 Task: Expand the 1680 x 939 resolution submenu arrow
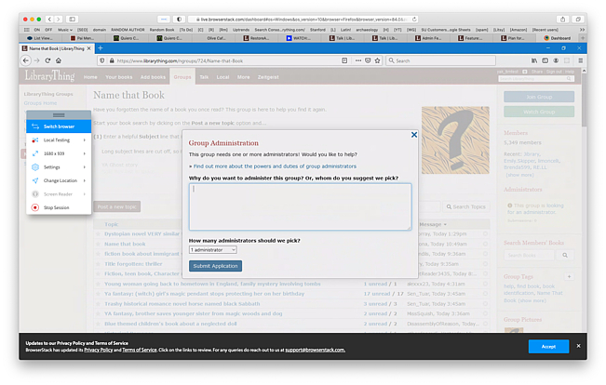(85, 153)
